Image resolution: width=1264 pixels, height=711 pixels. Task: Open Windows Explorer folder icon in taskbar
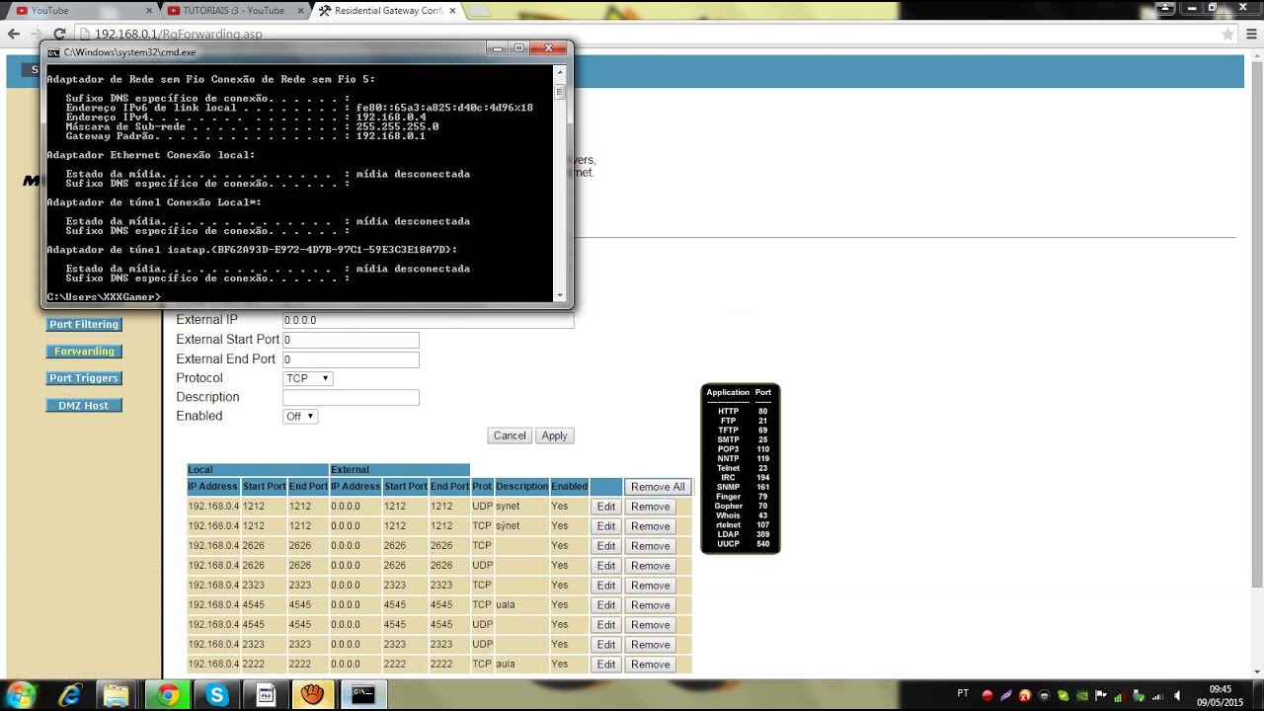(x=117, y=695)
